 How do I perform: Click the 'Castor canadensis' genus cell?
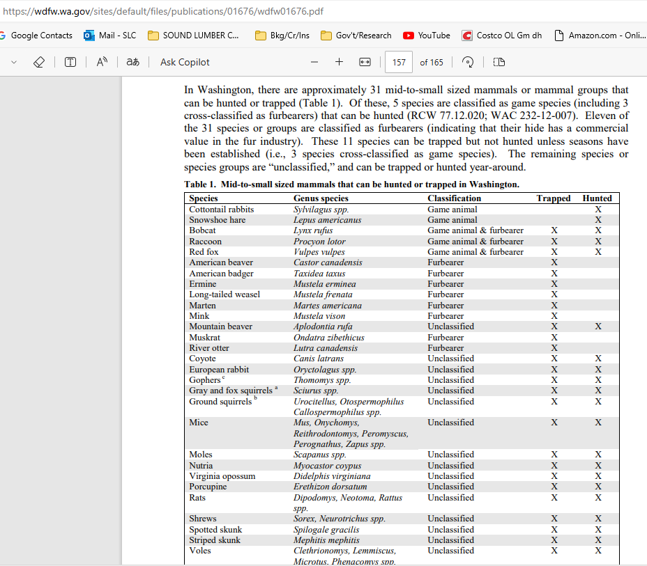click(x=328, y=262)
